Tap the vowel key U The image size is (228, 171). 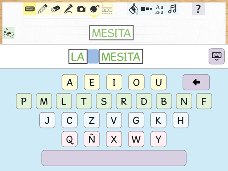[x=159, y=82]
